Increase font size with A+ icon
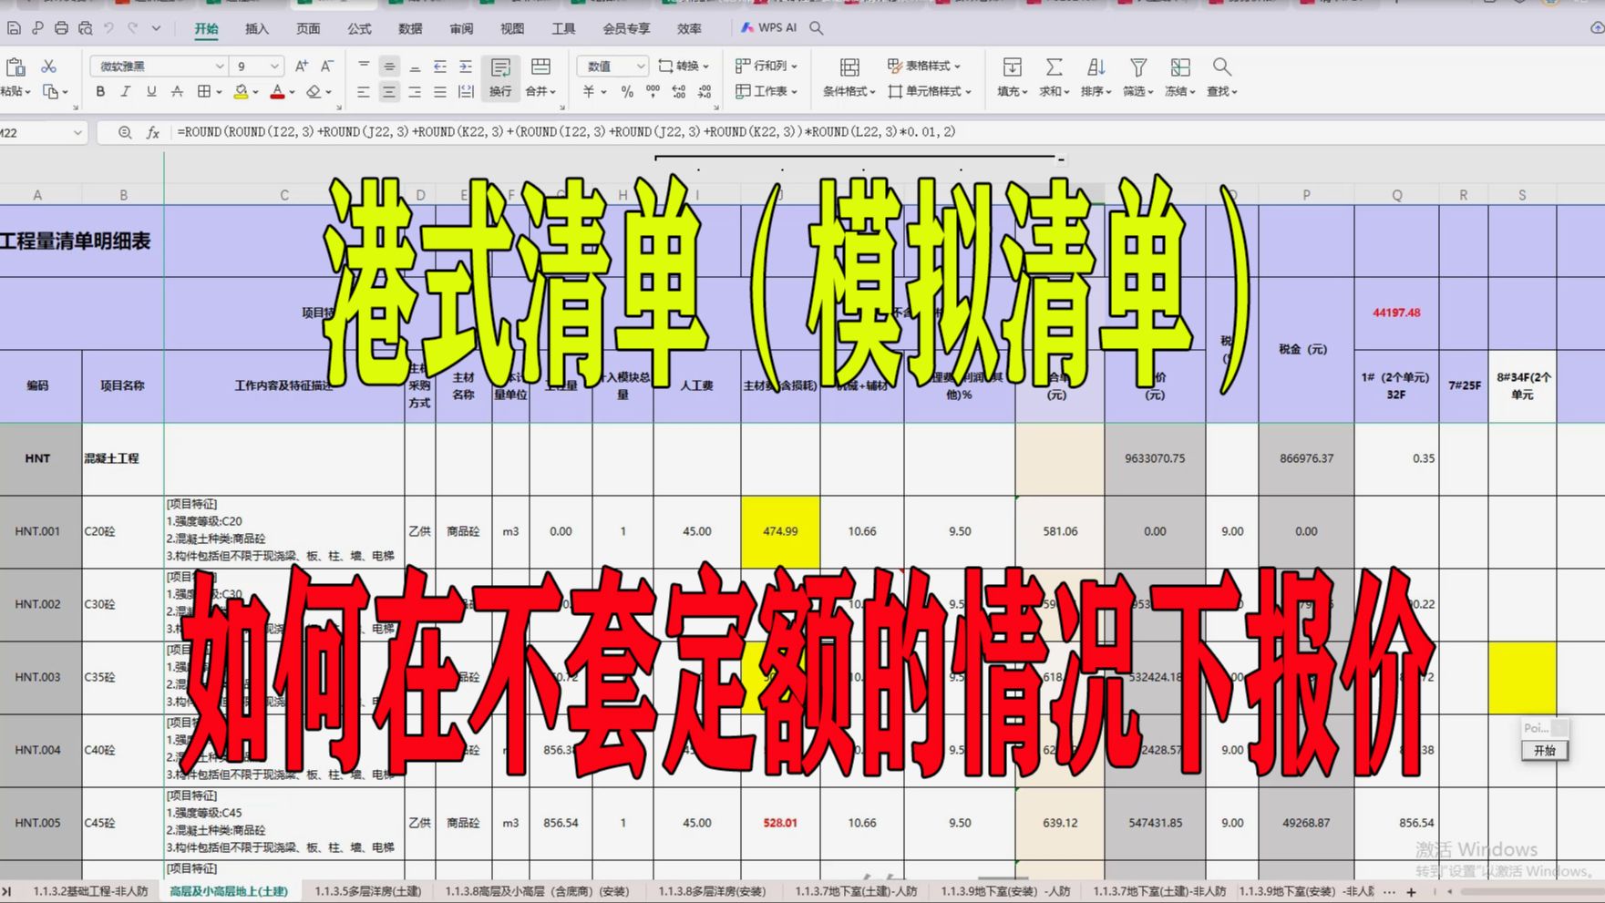Viewport: 1605px width, 903px height. point(302,66)
